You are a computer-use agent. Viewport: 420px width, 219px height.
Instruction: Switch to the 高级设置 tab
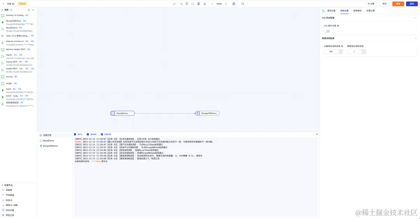point(345,11)
